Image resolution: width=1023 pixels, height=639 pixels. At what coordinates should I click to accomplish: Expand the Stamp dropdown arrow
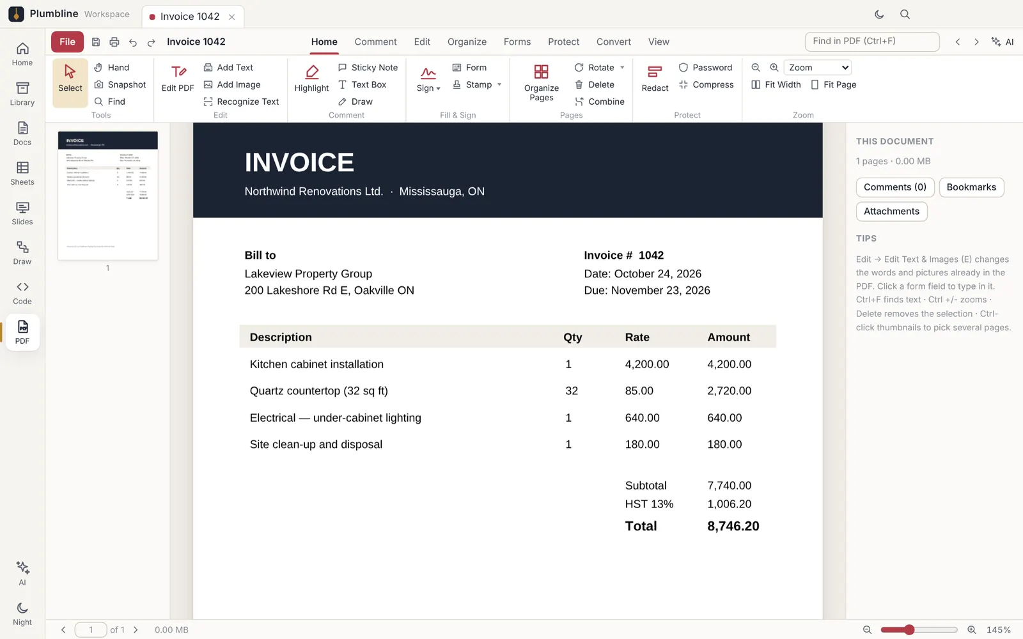coord(499,84)
